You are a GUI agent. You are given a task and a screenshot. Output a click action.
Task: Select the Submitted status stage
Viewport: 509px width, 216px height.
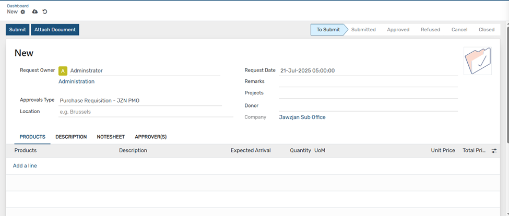pos(363,30)
